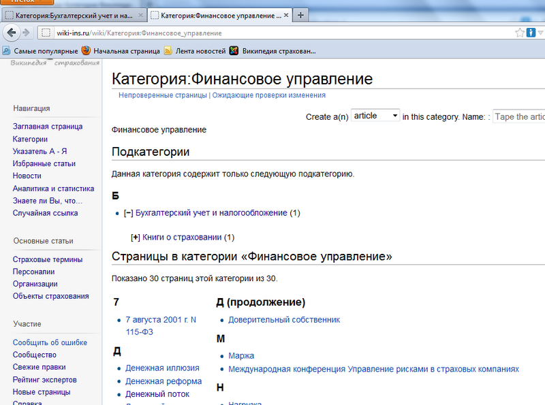Click the forward navigation arrow
The height and width of the screenshot is (405, 545).
24,32
